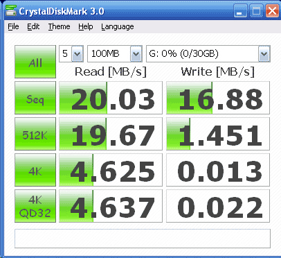Viewport: 281px width, 258px height.
Task: Open the Help menu
Action: coord(86,26)
